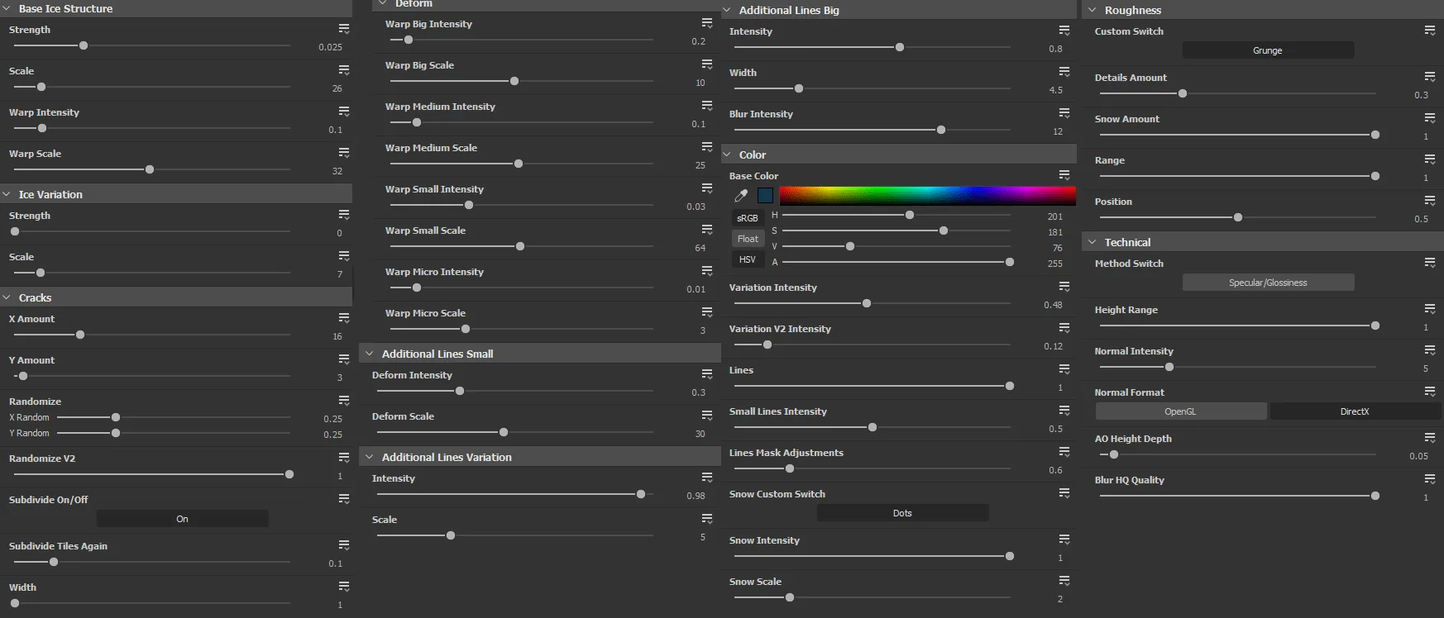The width and height of the screenshot is (1444, 618).
Task: Open Randomize V2 parameter menu icon
Action: [x=344, y=458]
